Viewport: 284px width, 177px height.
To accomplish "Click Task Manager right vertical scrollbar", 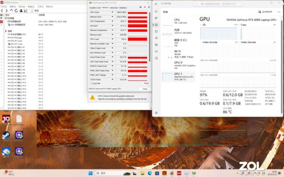I will 281,67.
